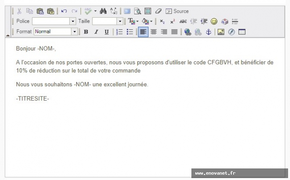Viewport: 290px width, 180px height.
Task: Toggle Italic formatting
Action: (96, 32)
